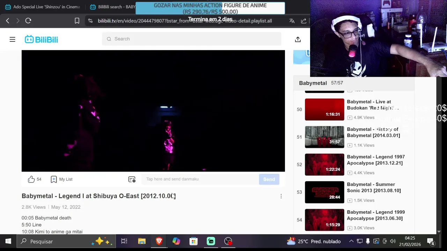
Task: Open 'Babymetal - Legend 1999 Apocalypse' title link
Action: tap(376, 215)
